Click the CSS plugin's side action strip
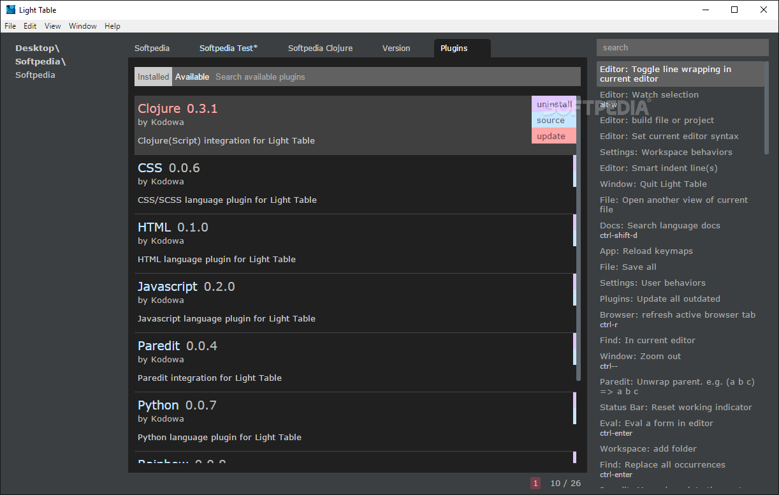 tap(574, 171)
